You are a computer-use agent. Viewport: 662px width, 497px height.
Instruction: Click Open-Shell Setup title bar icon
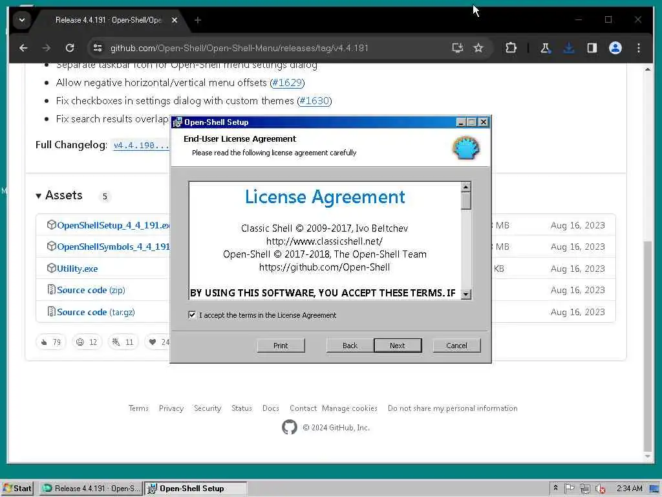[178, 122]
